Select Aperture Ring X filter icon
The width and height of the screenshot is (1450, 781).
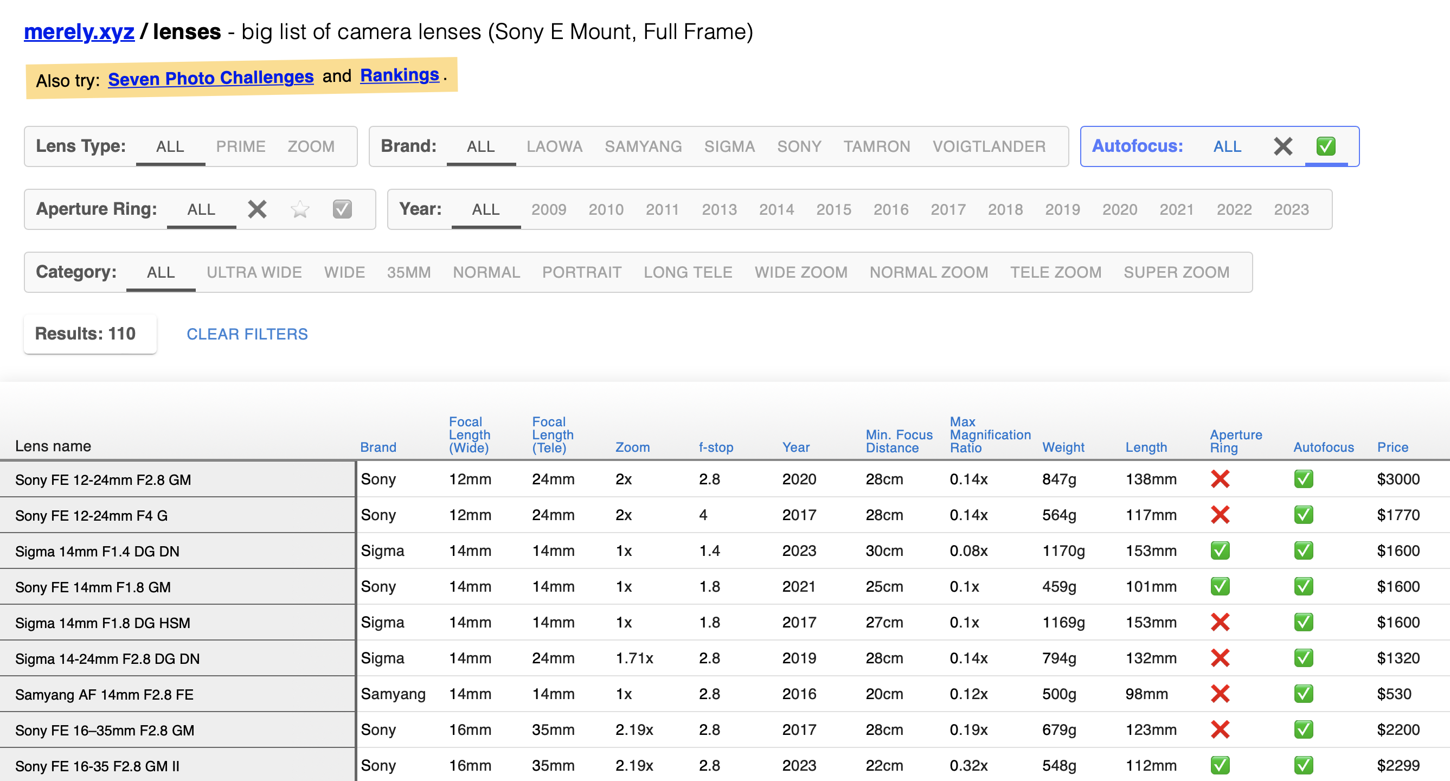click(x=256, y=209)
